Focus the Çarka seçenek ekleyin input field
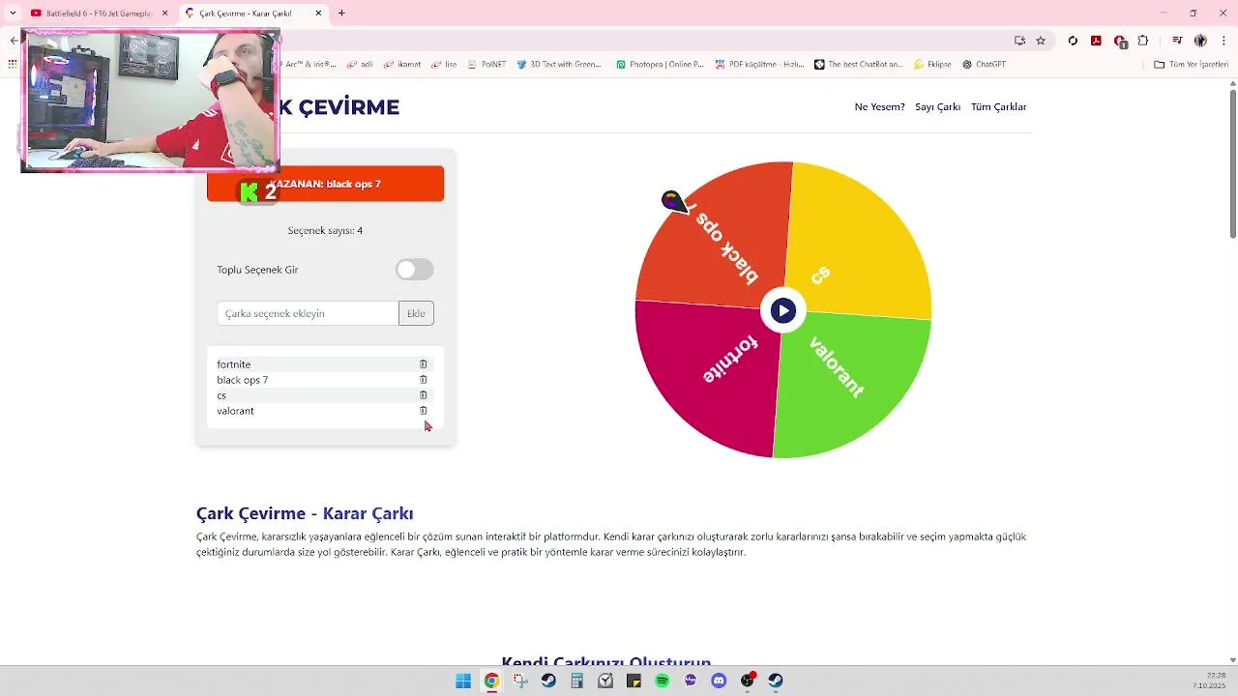The height and width of the screenshot is (696, 1238). (308, 313)
